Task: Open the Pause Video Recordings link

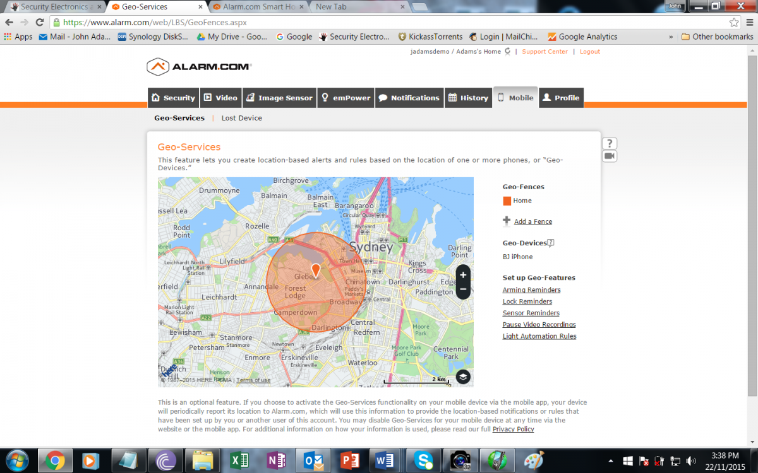Action: click(539, 325)
